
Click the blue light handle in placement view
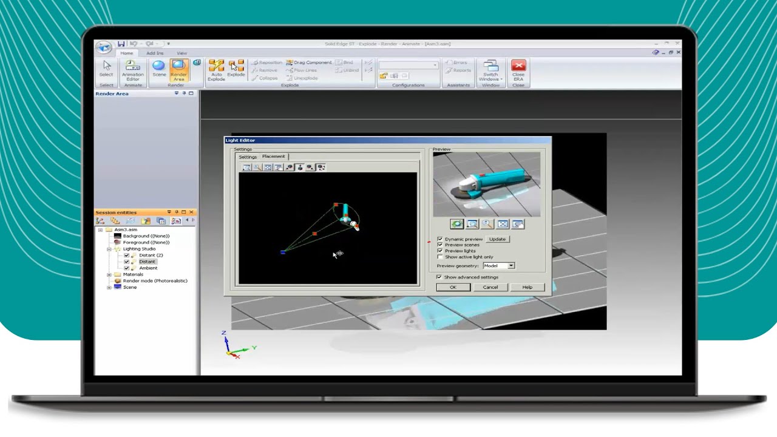(x=283, y=251)
